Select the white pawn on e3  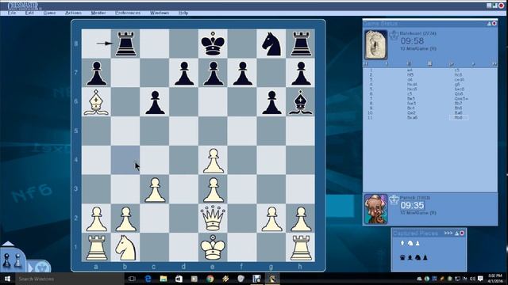click(x=213, y=189)
